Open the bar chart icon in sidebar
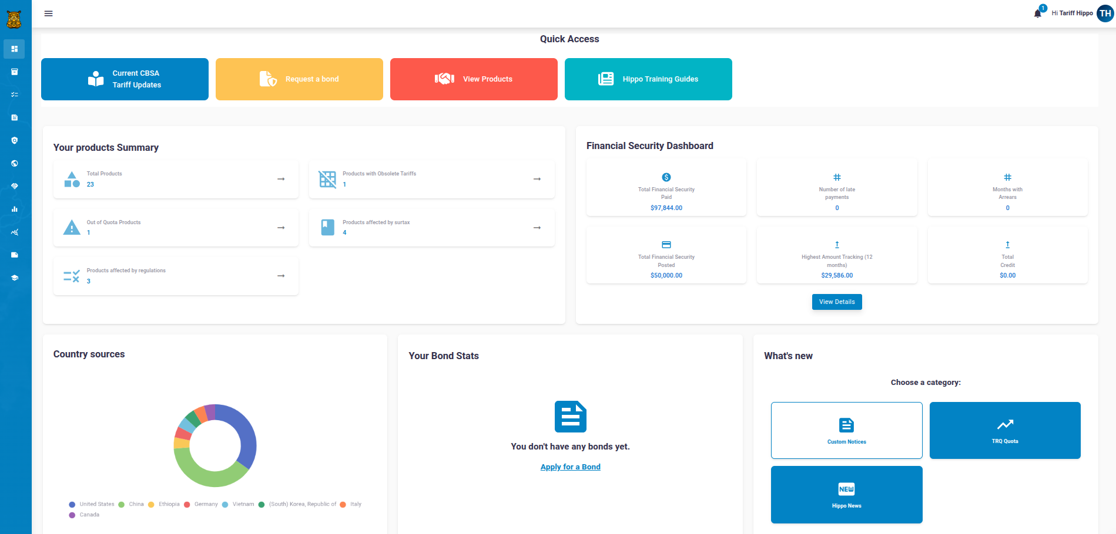 pos(15,209)
